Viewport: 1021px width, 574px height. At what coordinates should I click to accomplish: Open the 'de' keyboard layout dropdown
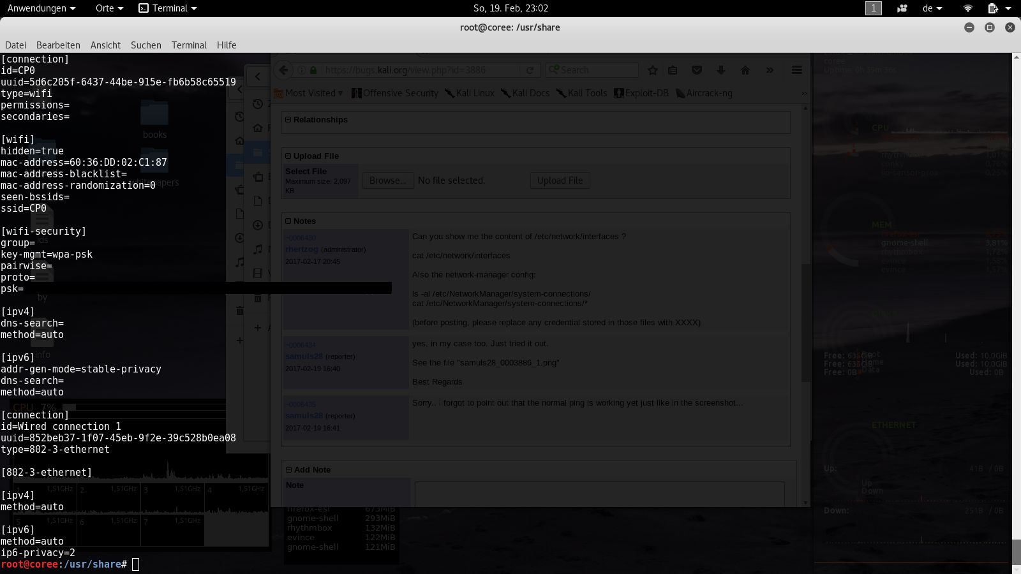pos(932,8)
